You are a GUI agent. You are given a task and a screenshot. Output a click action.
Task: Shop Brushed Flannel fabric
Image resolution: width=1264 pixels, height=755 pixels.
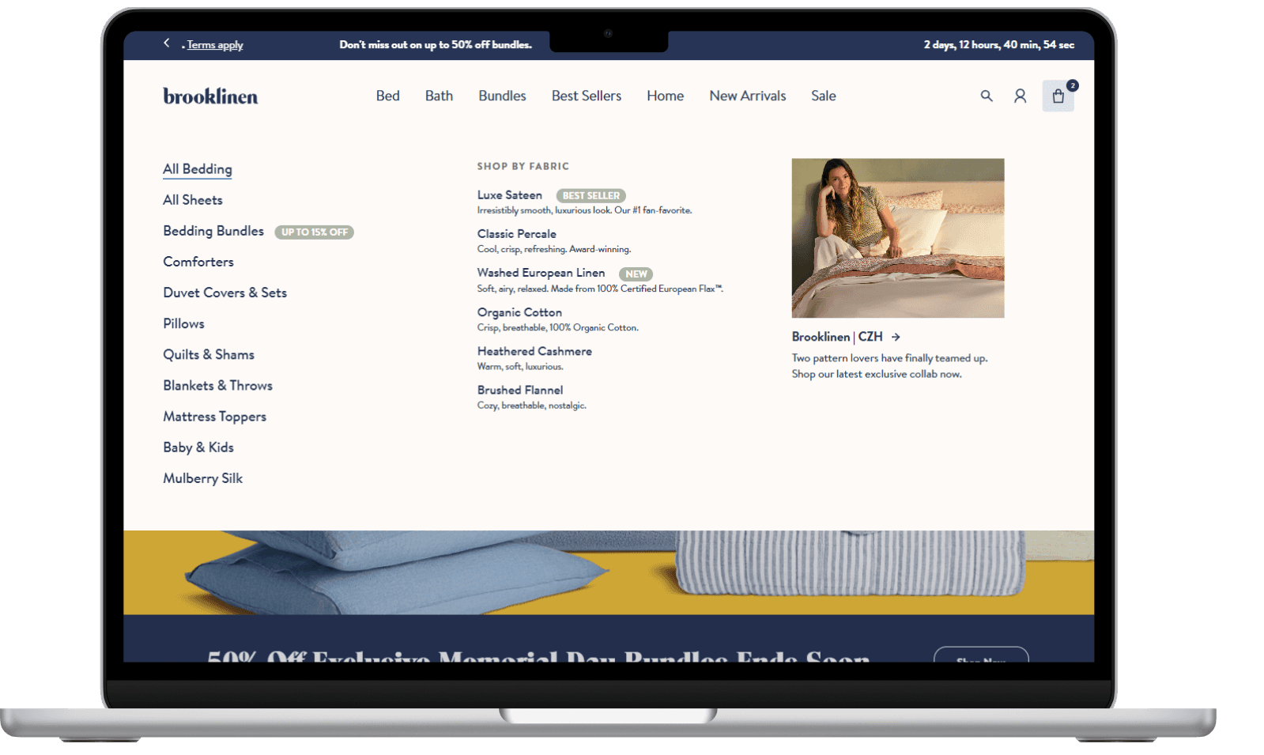[520, 390]
